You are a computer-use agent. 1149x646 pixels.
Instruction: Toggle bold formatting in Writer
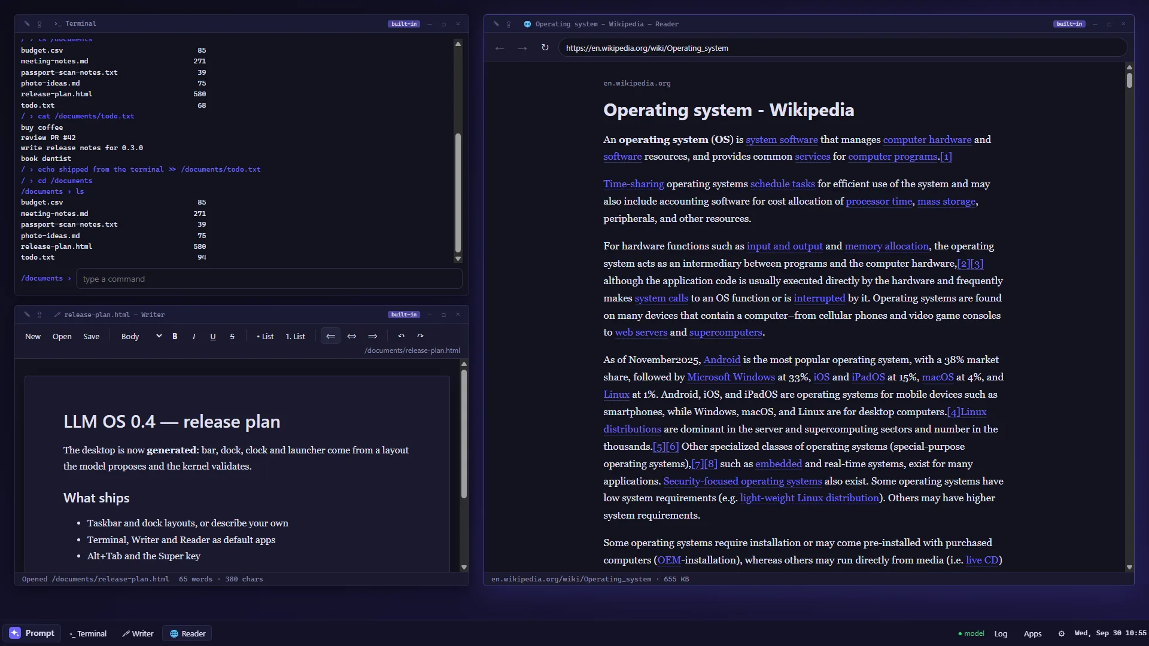pos(175,336)
